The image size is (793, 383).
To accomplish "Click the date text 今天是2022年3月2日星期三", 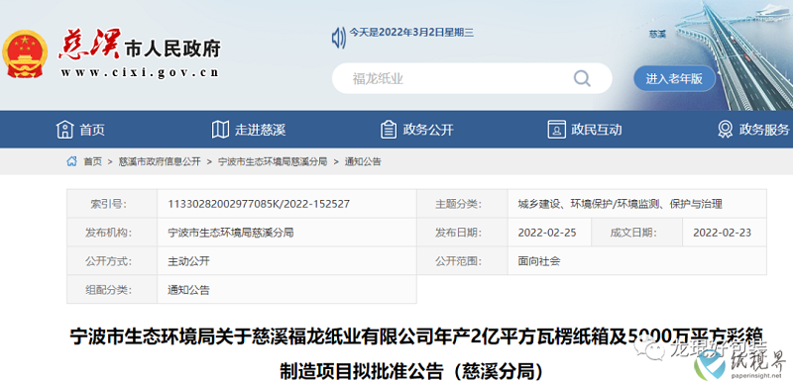I will 411,33.
